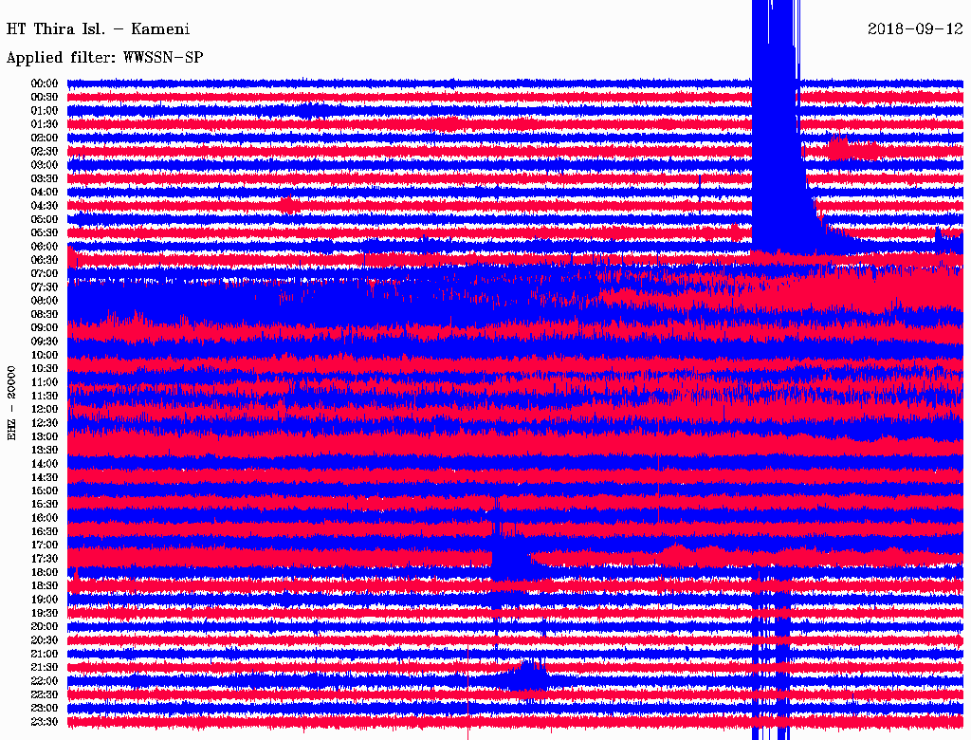Select the 13:30 time label
Image resolution: width=971 pixels, height=740 pixels.
click(x=45, y=451)
